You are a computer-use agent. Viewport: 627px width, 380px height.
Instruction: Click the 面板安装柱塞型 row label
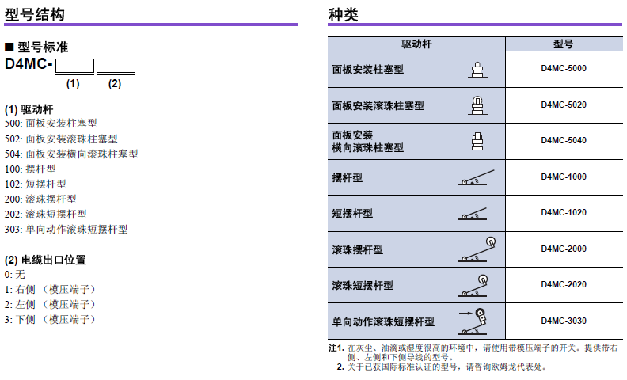click(368, 70)
